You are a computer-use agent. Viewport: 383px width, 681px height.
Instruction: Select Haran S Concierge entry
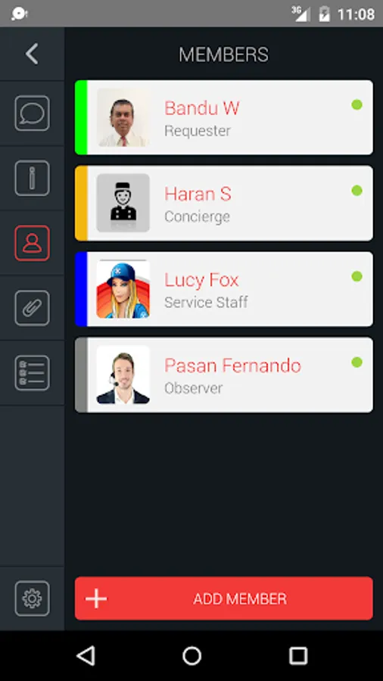(x=223, y=204)
